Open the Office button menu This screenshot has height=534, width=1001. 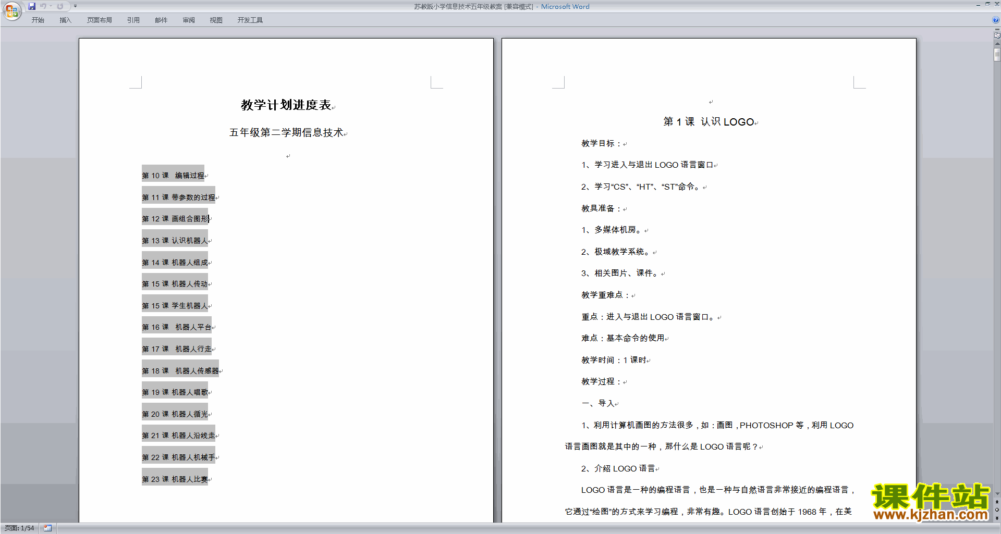(11, 11)
